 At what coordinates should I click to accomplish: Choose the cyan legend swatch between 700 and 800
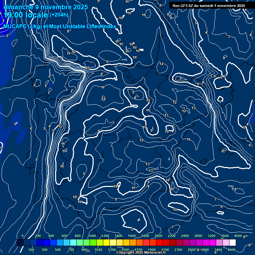point(73,242)
